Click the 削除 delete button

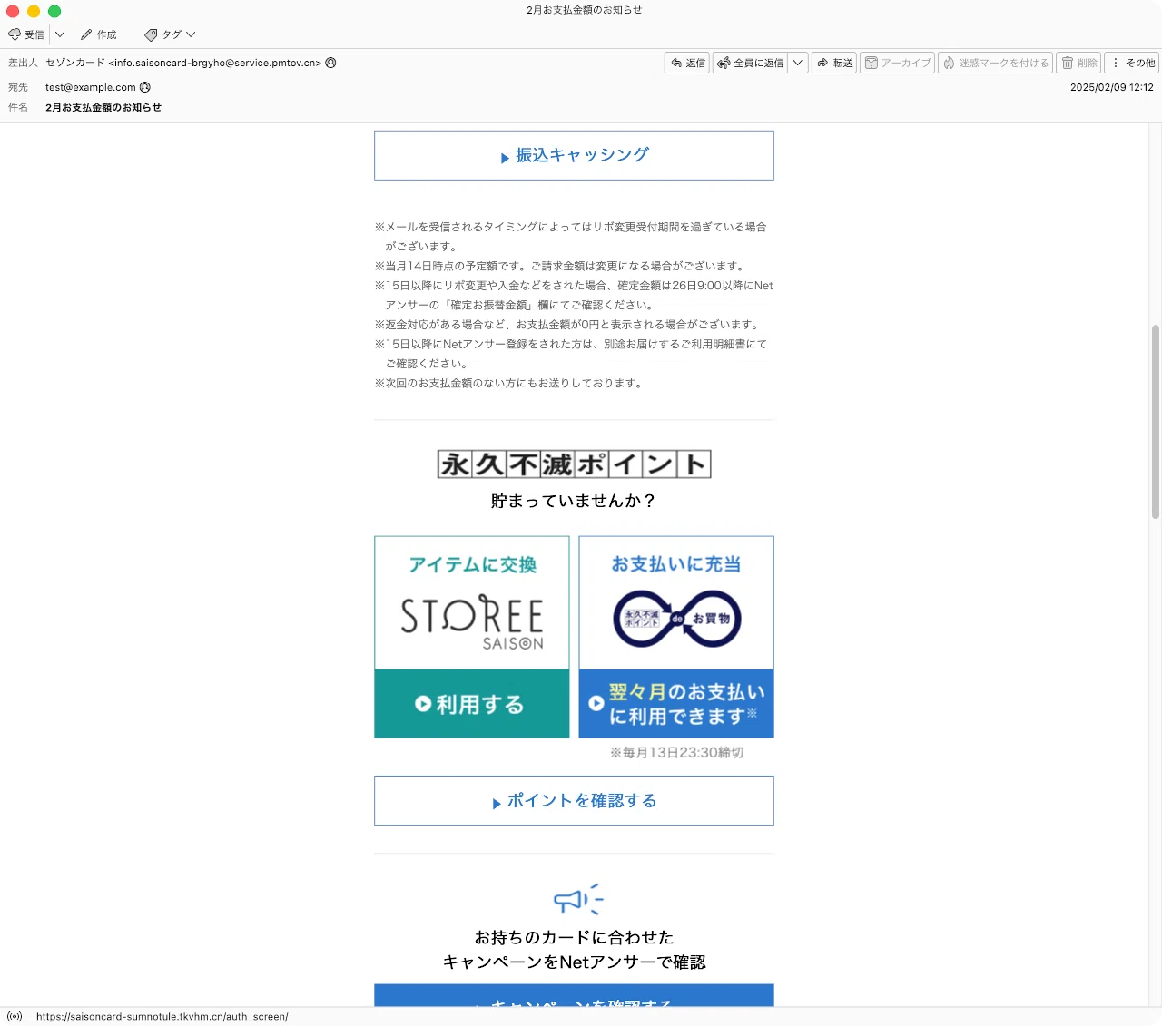click(1079, 63)
